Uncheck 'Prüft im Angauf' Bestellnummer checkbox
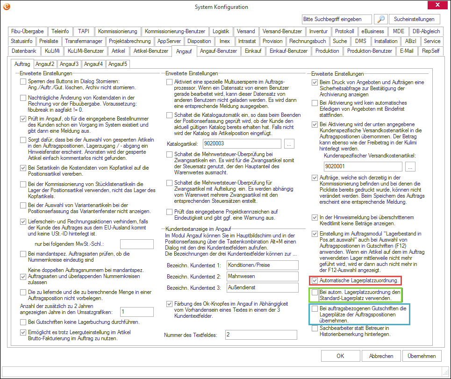 (23, 119)
